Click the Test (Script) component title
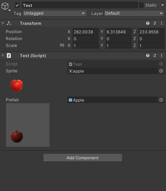The image size is (166, 191). pyautogui.click(x=33, y=56)
